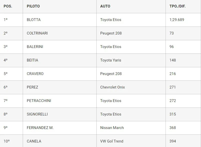Select the BEITIA pilot cell
201x147 pixels.
click(32, 60)
